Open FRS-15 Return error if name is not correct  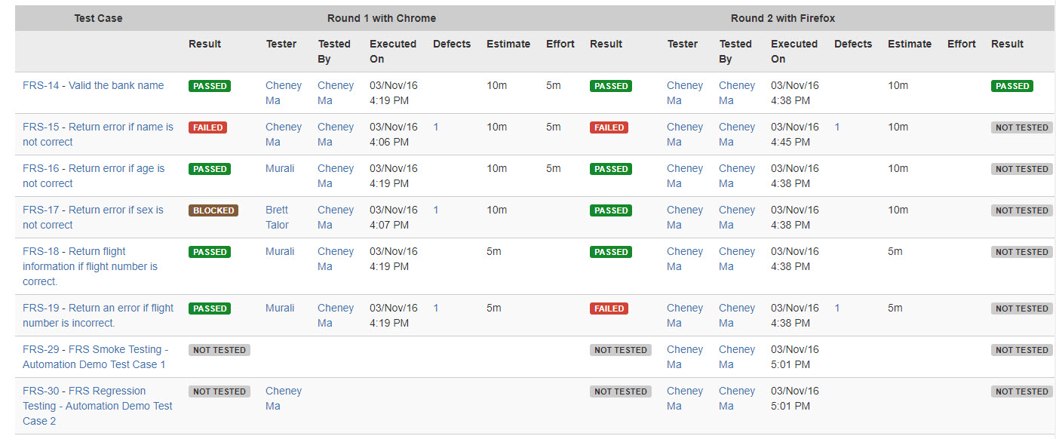(97, 127)
